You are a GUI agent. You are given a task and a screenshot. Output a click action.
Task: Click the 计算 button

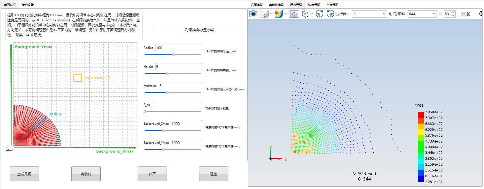(x=152, y=174)
